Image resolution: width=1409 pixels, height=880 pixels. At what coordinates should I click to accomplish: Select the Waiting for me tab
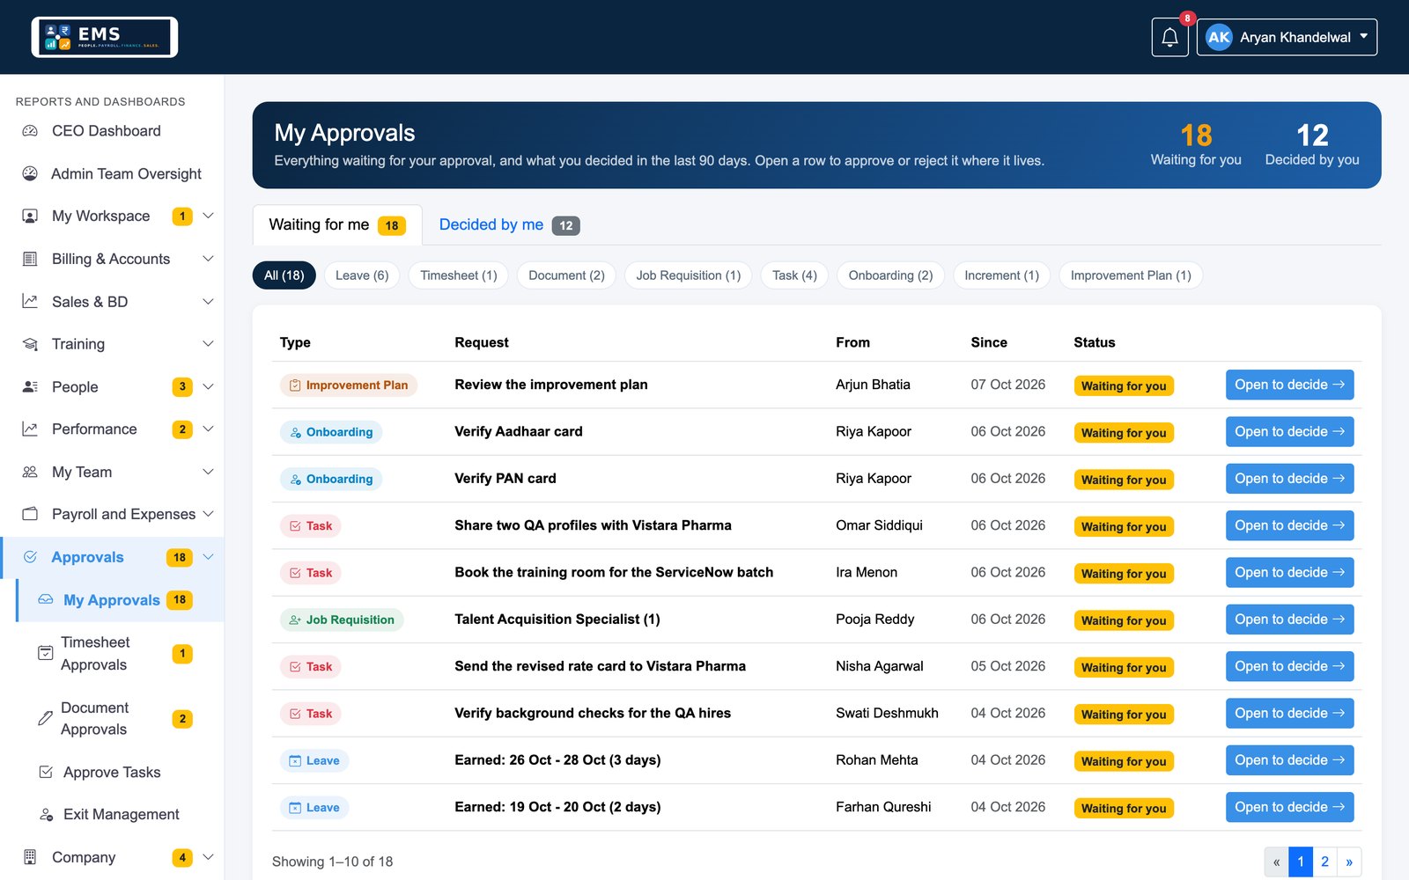pos(337,225)
